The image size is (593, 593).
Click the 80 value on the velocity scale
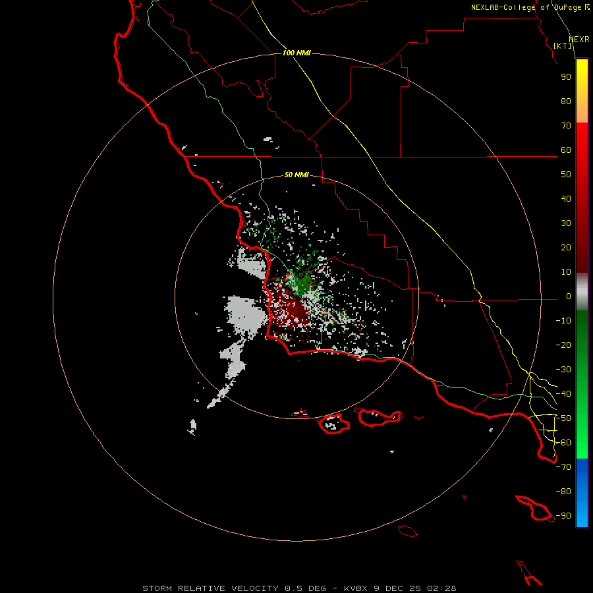coord(566,101)
